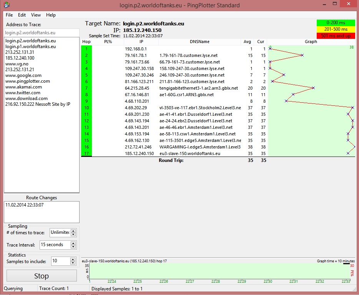Increase the Trace Interval value
Screen dimensions: 359x295
coord(73,243)
